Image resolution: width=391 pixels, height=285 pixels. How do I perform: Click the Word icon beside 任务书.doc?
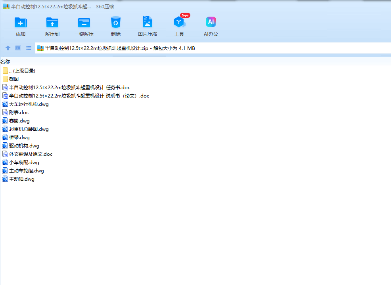5,88
